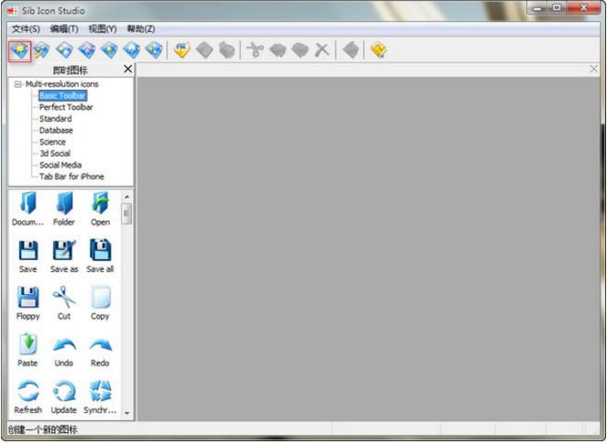Screen dimensions: 607x444
Task: Pick the Open icon in the library
Action: 100,204
